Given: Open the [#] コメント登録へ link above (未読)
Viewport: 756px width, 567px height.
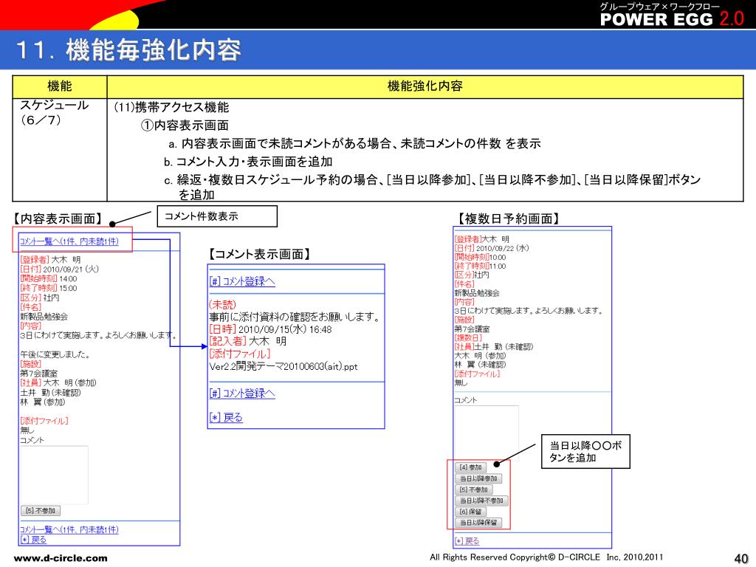Looking at the screenshot, I should (x=242, y=281).
